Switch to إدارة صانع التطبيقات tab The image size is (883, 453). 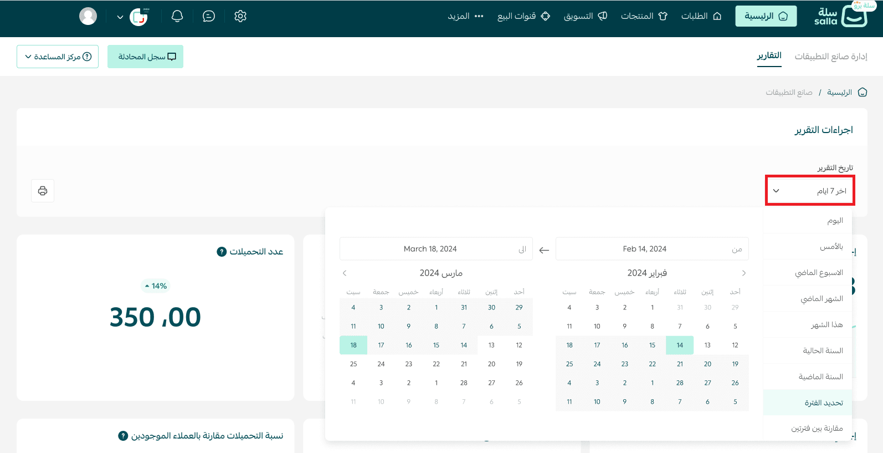(831, 57)
